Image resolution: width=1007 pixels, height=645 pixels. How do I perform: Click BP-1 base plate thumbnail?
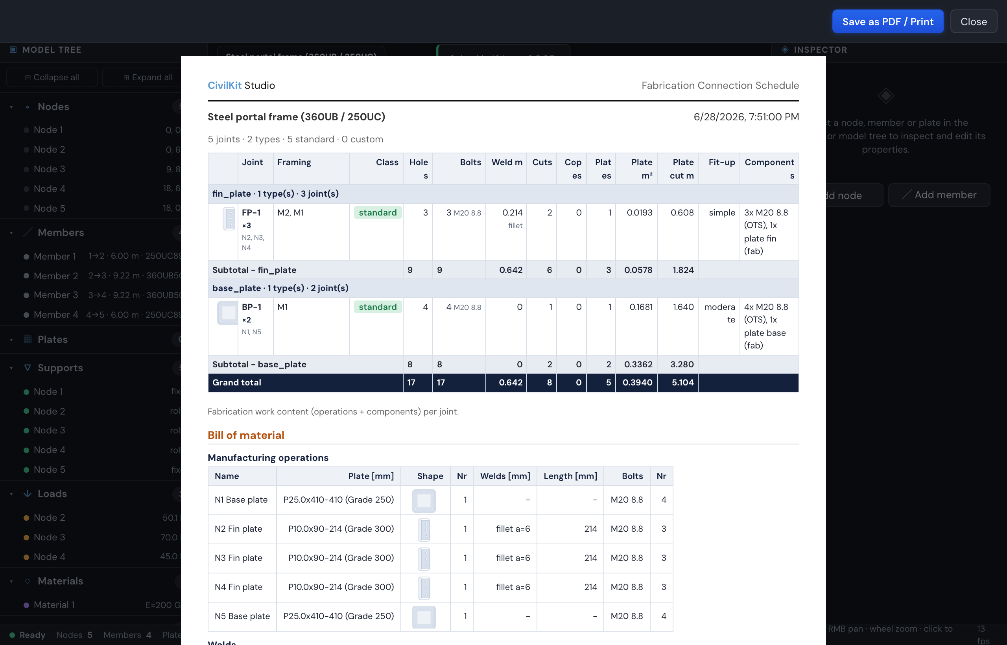[228, 313]
